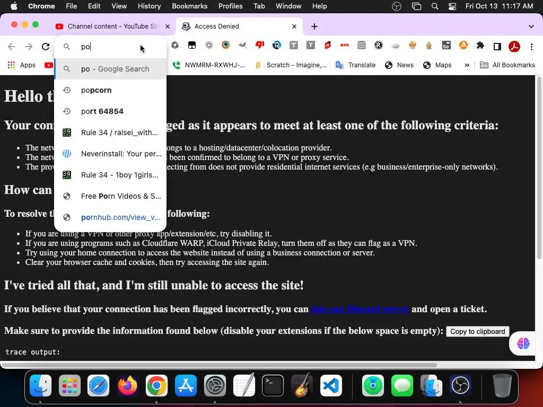Screen dimensions: 543x407
Task: Click the red pill-shaped extension icon
Action: pyautogui.click(x=328, y=45)
